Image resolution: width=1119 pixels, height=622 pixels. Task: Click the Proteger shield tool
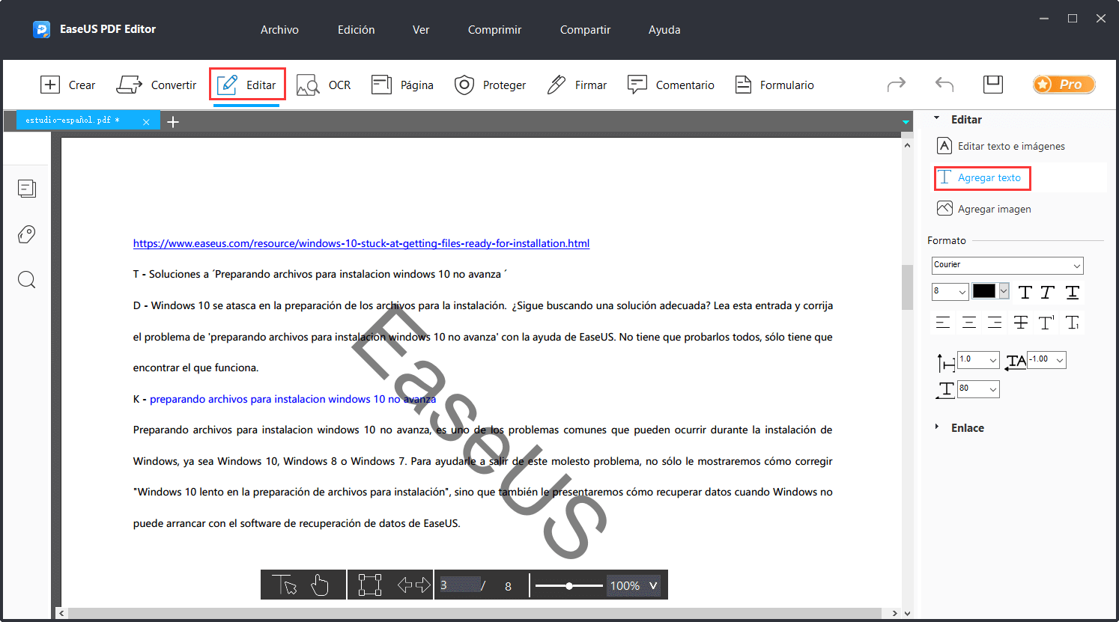490,85
